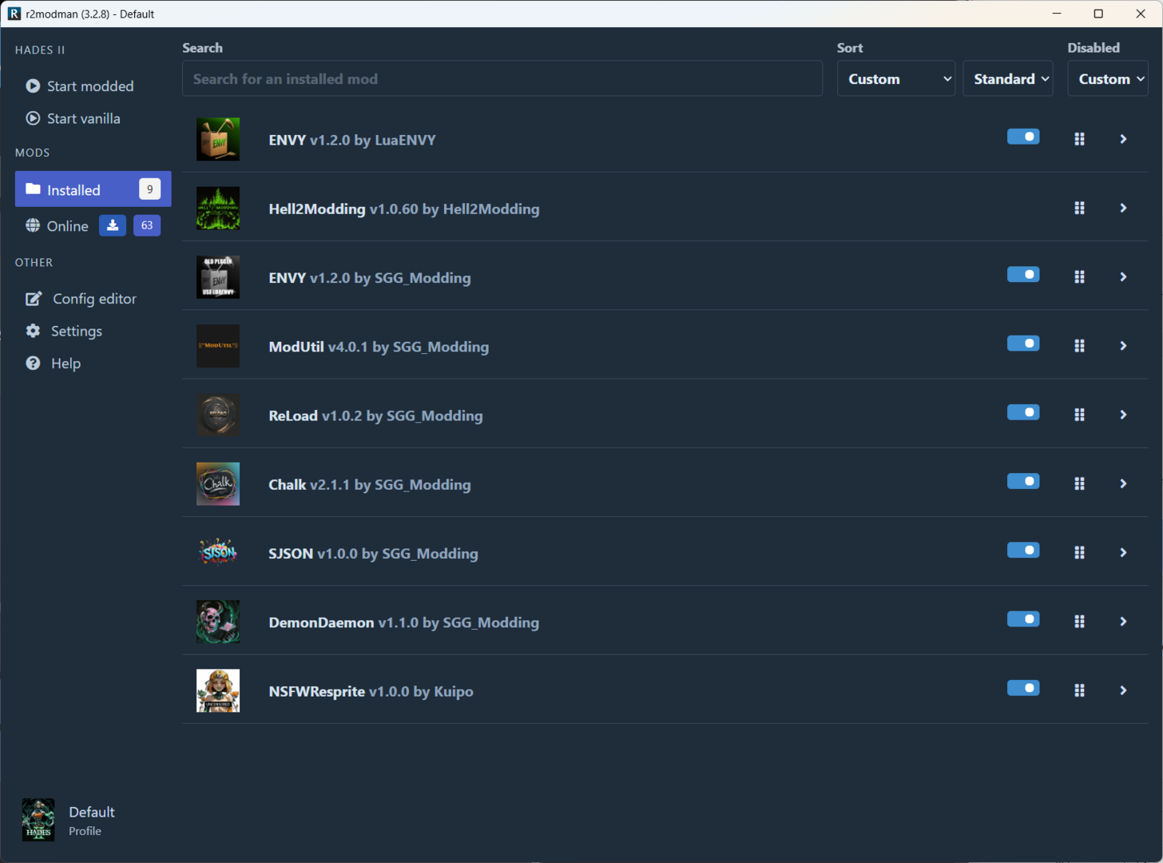Image resolution: width=1163 pixels, height=863 pixels.
Task: Click the ReLoad mod icon
Action: pyautogui.click(x=217, y=415)
